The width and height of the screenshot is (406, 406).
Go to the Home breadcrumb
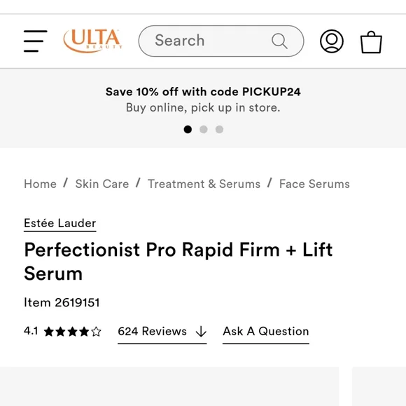click(40, 184)
